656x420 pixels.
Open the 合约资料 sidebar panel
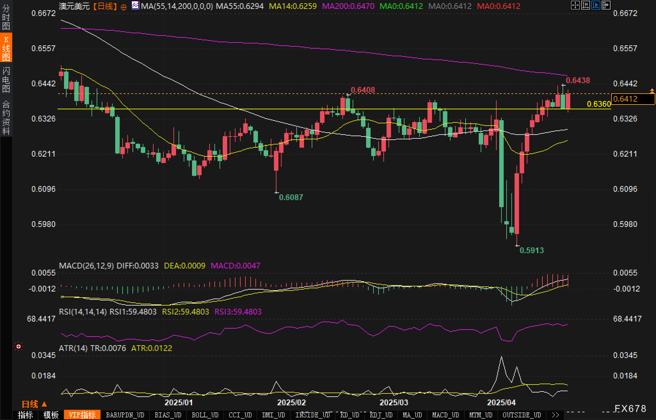pyautogui.click(x=6, y=117)
